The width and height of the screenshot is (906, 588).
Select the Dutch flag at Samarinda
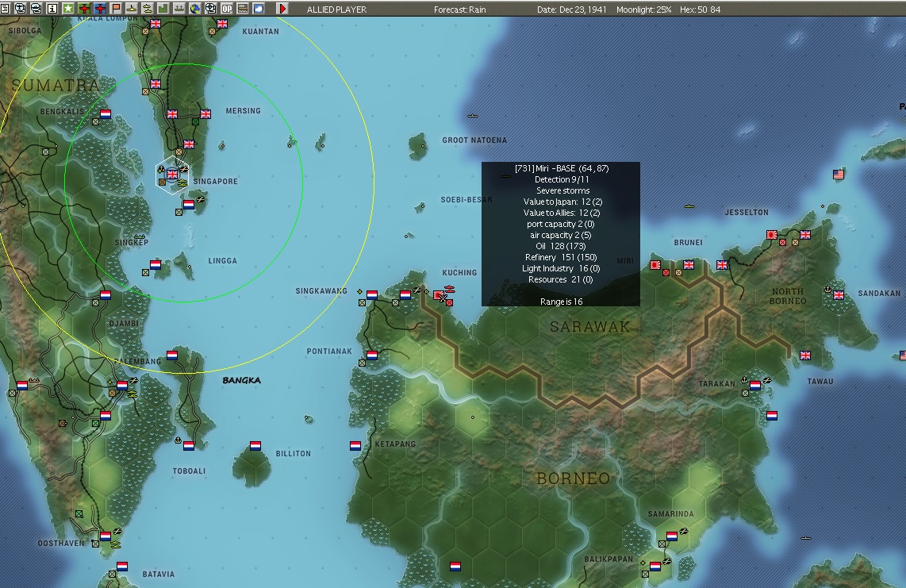[671, 536]
